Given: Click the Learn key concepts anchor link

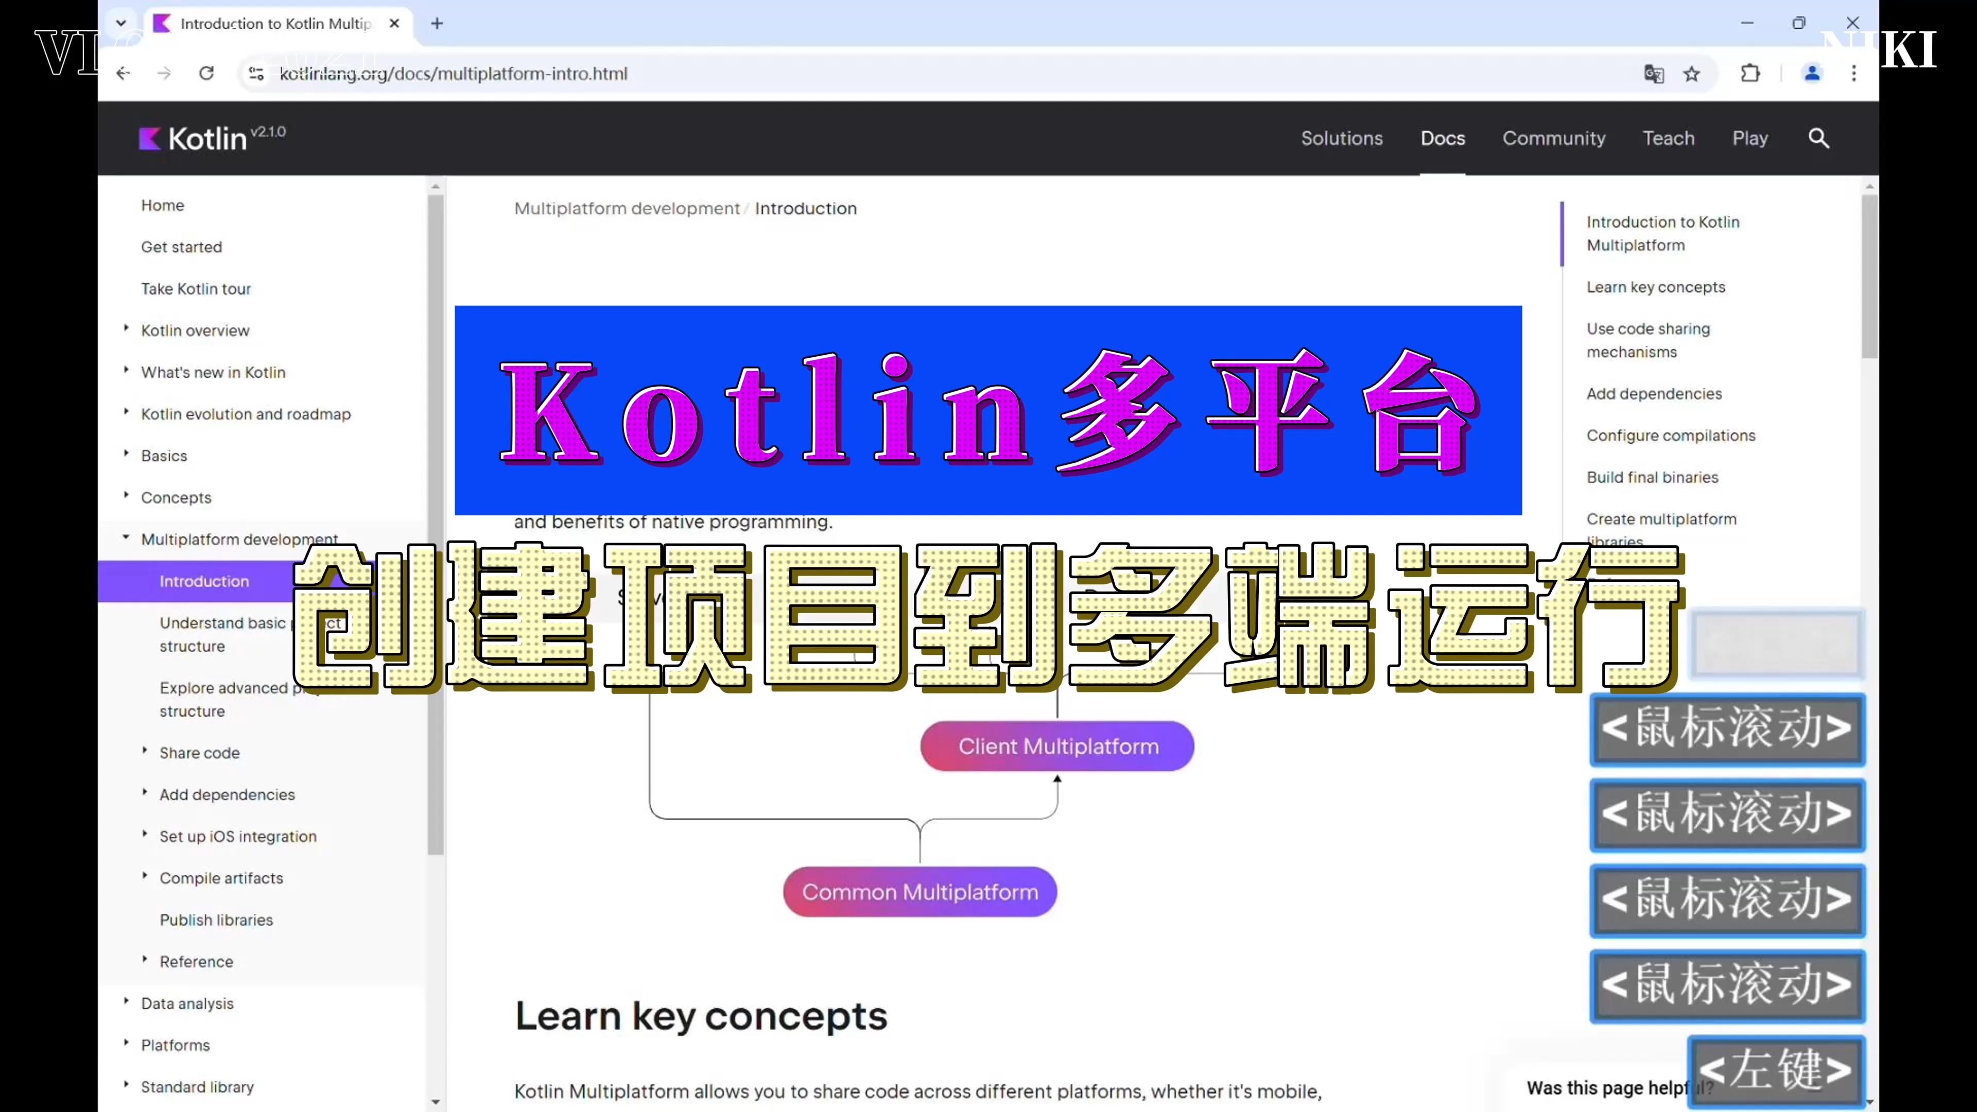Looking at the screenshot, I should 1655,286.
